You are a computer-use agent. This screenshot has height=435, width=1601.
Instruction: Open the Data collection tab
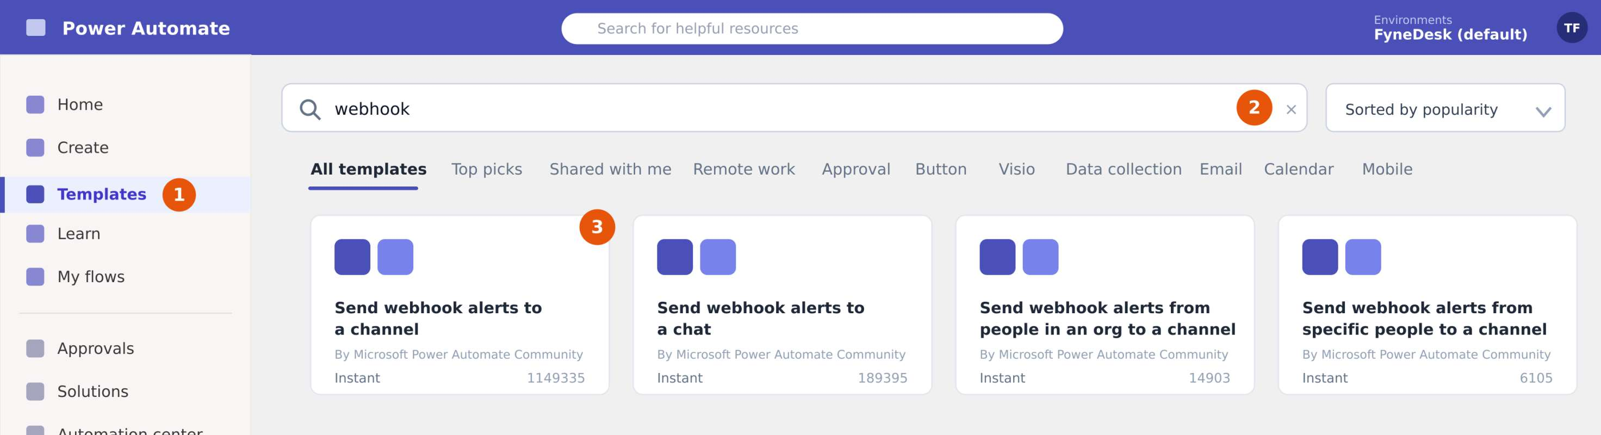click(x=1124, y=169)
